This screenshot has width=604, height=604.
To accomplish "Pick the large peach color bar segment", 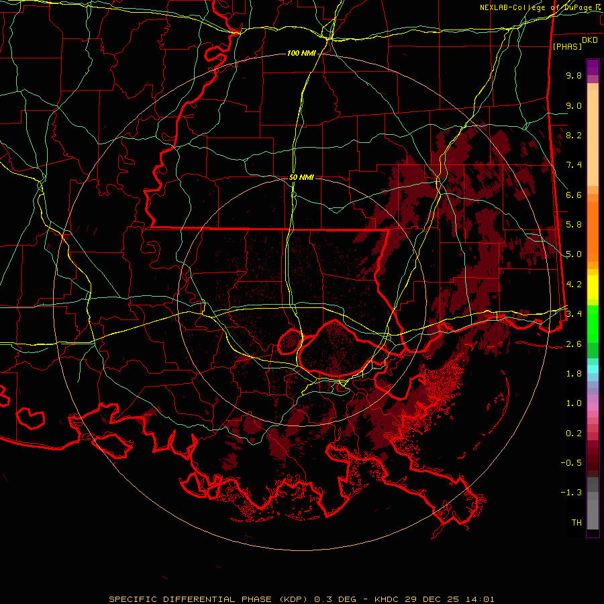I will 593,138.
